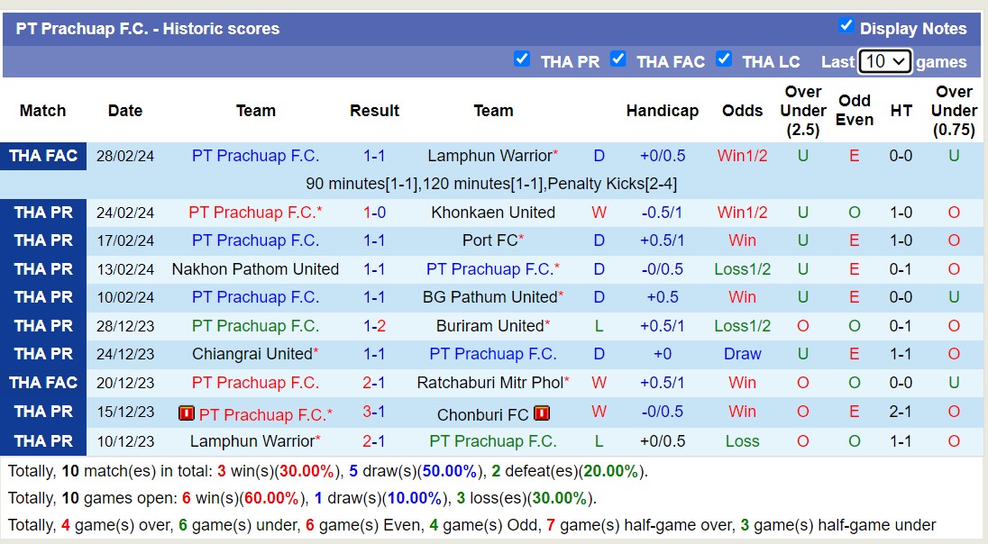The image size is (988, 544).
Task: Open Nakhon Pathom United team page
Action: 255,269
